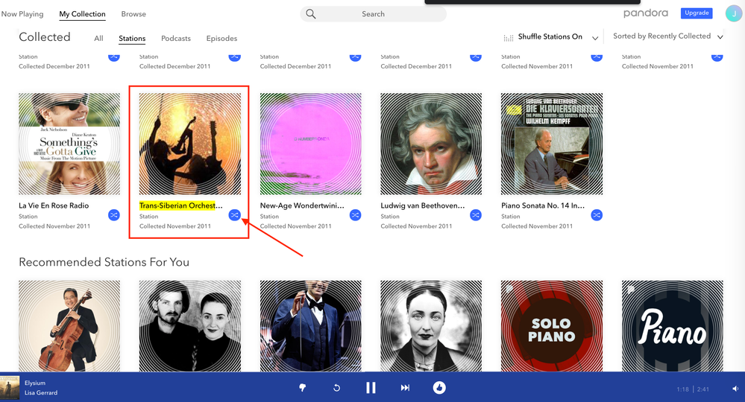Pause the currently playing song
Image resolution: width=745 pixels, height=402 pixels.
click(x=371, y=388)
